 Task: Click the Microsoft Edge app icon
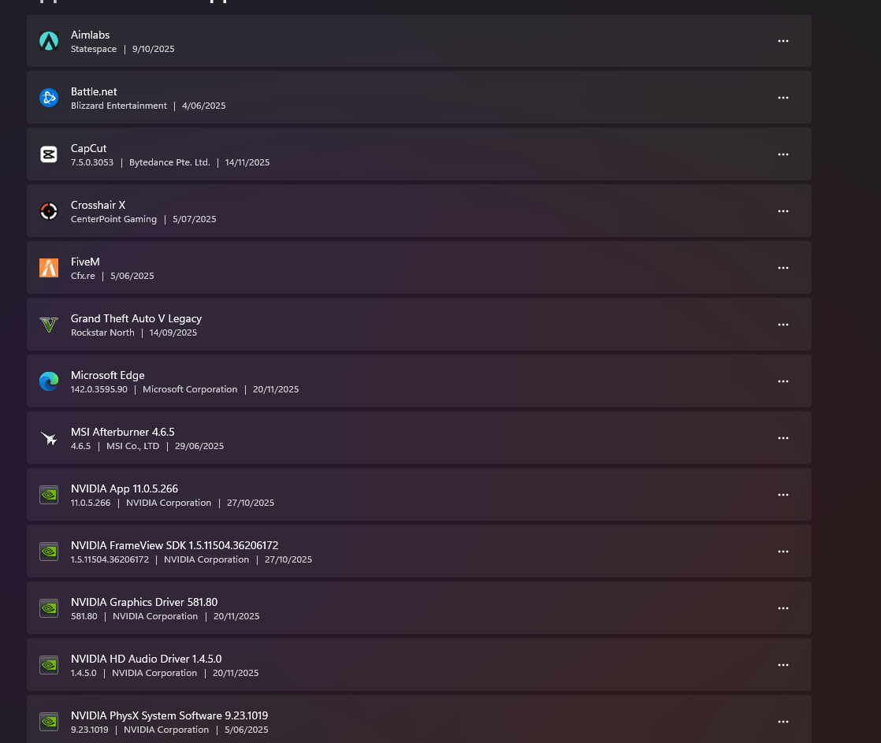pos(49,381)
